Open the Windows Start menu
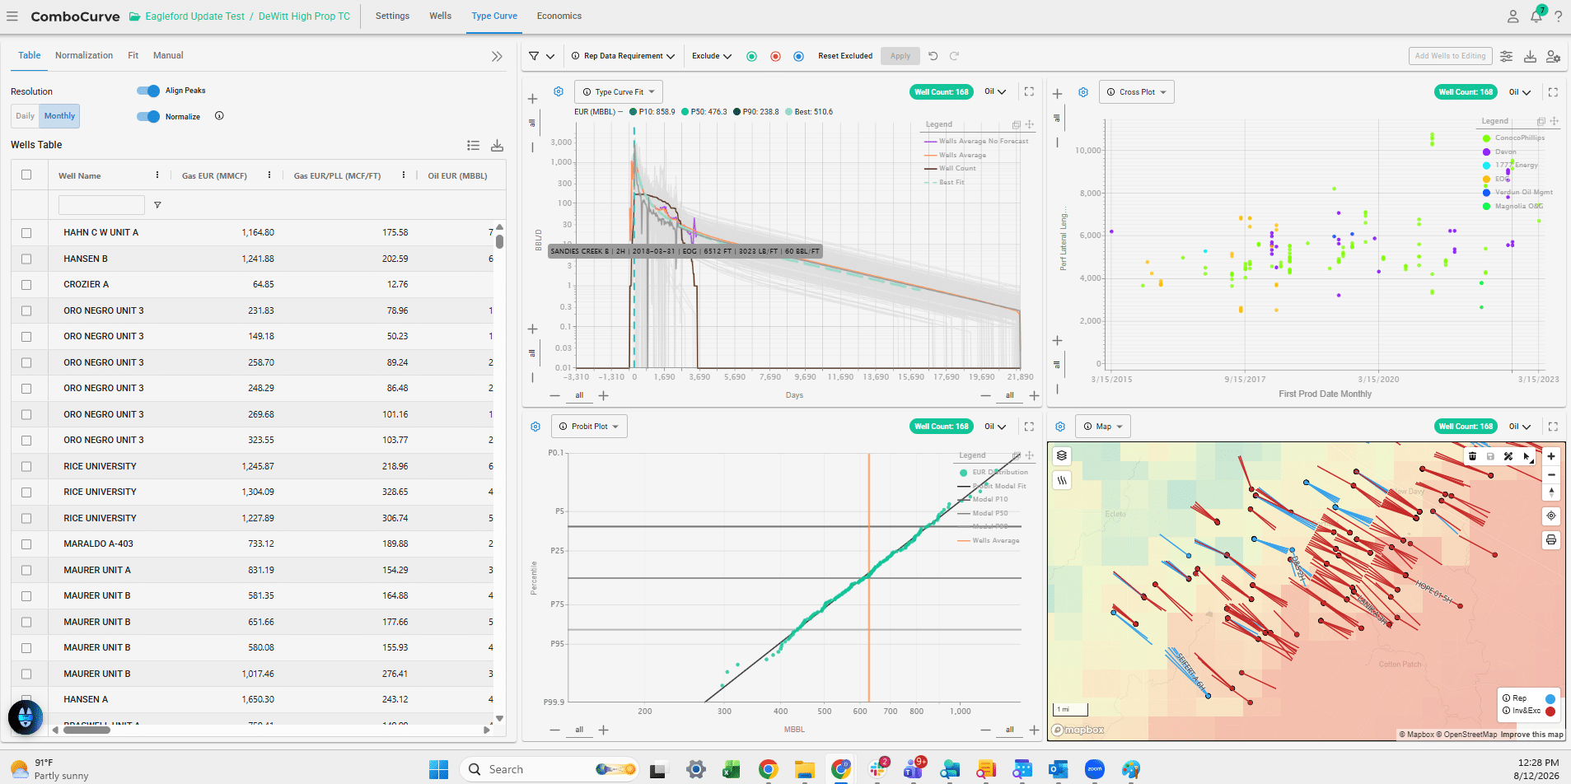 [438, 770]
